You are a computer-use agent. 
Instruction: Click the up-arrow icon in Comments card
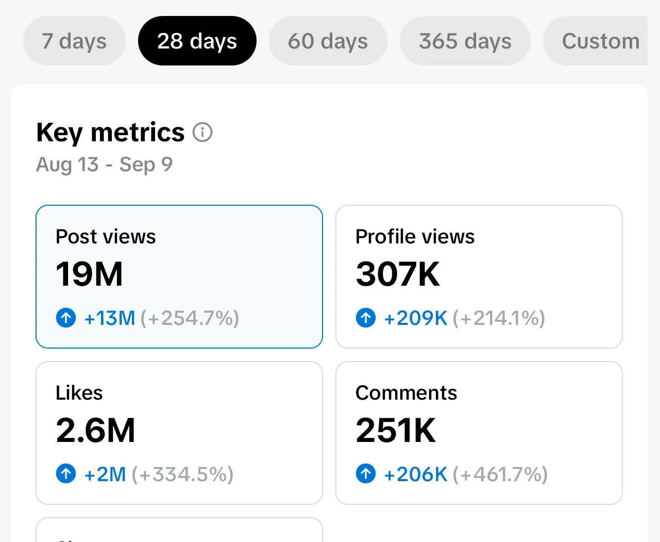[x=366, y=474]
